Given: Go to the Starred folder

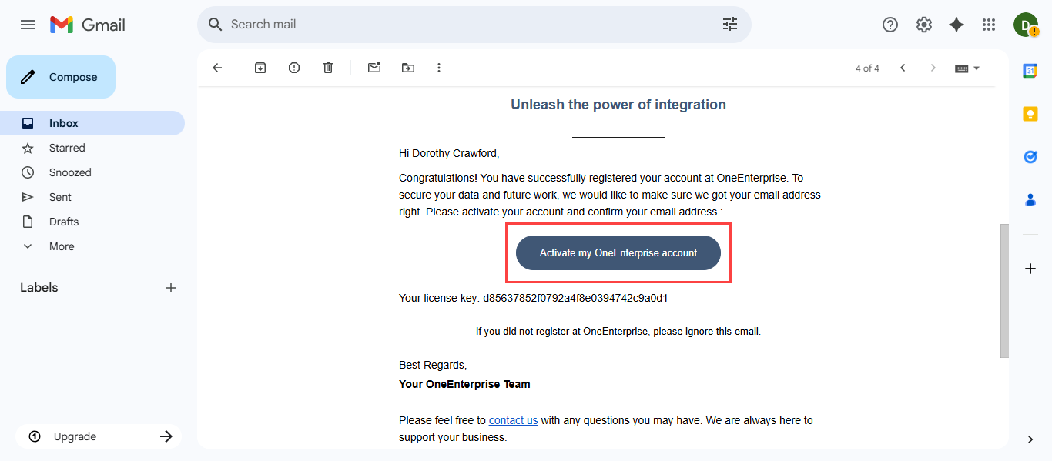Looking at the screenshot, I should point(67,148).
